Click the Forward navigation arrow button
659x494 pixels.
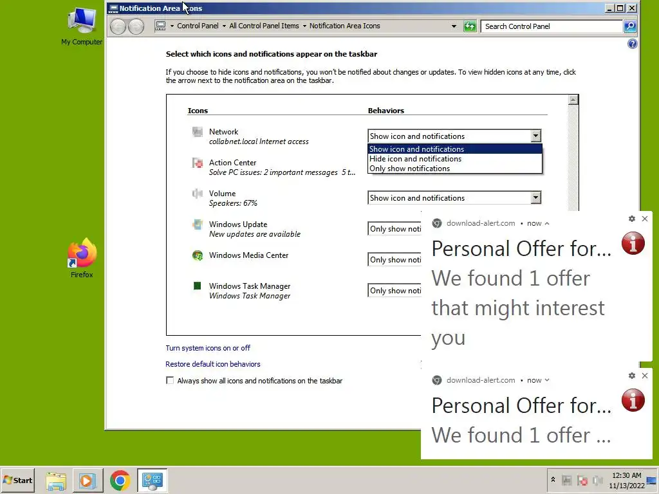pos(136,26)
